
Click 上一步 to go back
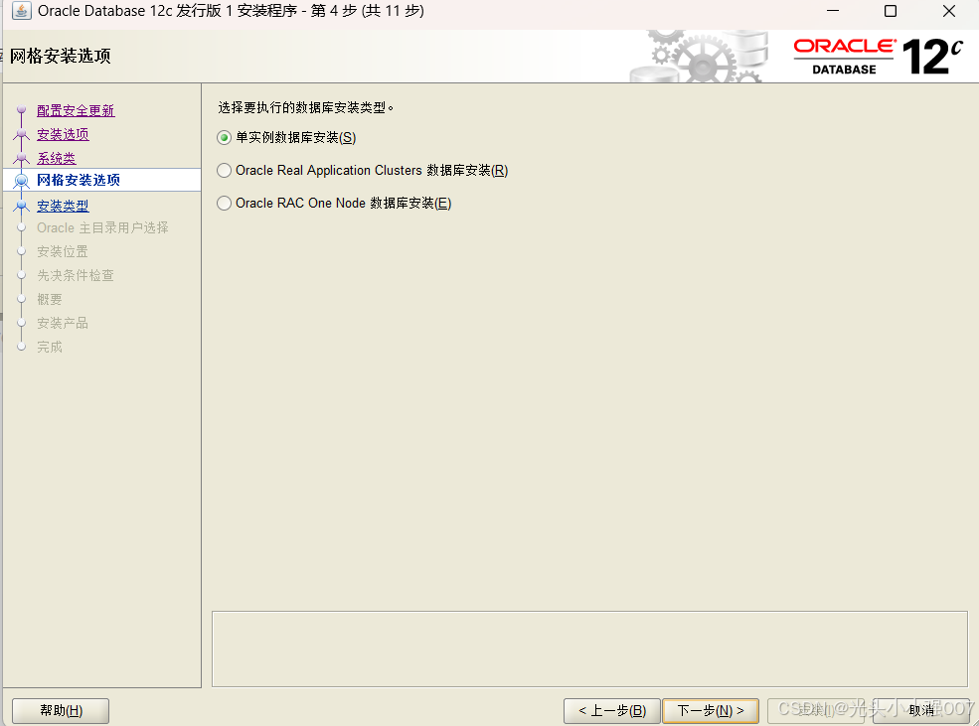click(x=611, y=710)
